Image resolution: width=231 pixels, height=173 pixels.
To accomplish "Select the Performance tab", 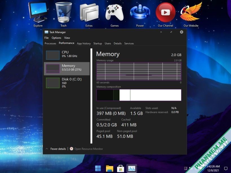I will [67, 43].
